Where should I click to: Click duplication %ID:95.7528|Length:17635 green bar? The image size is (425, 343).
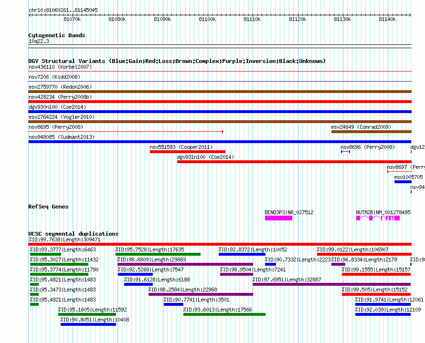(x=158, y=254)
